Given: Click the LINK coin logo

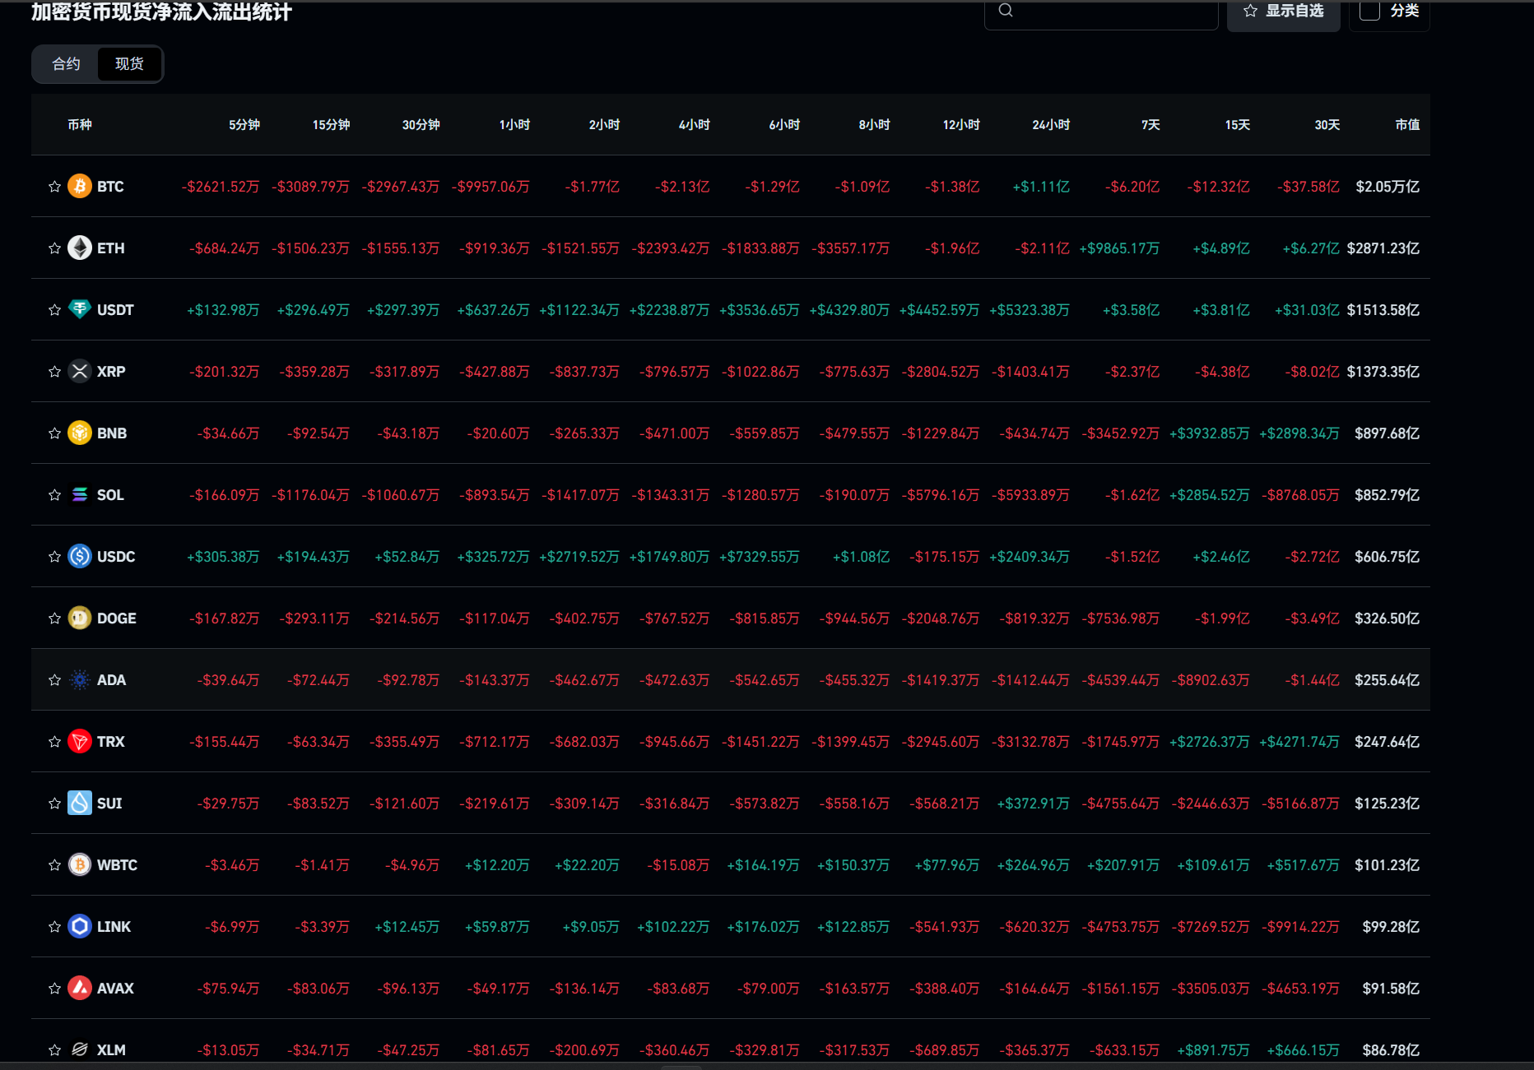Looking at the screenshot, I should tap(80, 927).
